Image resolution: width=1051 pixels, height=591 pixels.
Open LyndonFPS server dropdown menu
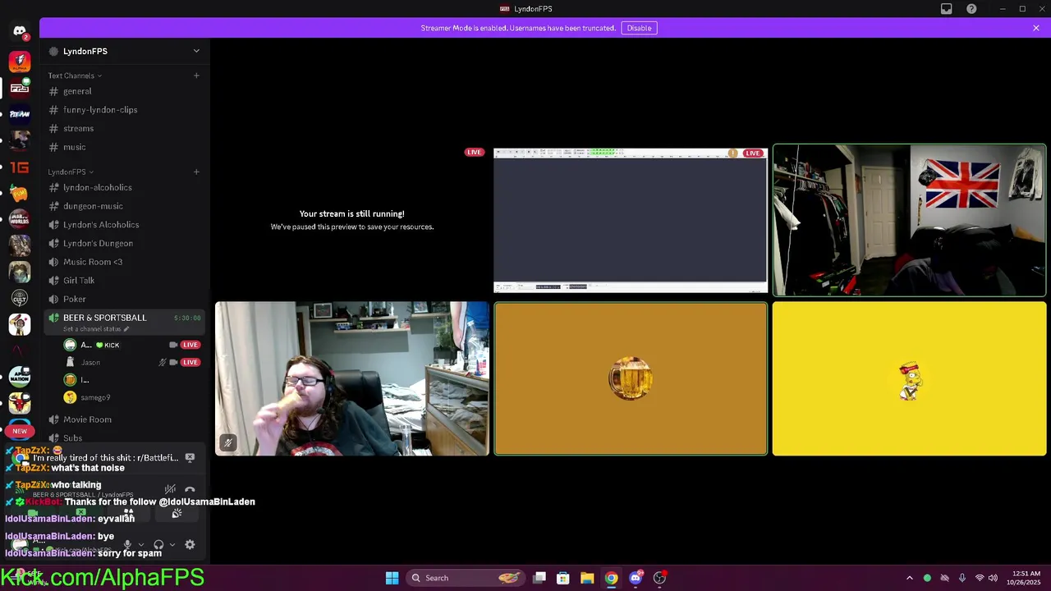[x=196, y=51]
